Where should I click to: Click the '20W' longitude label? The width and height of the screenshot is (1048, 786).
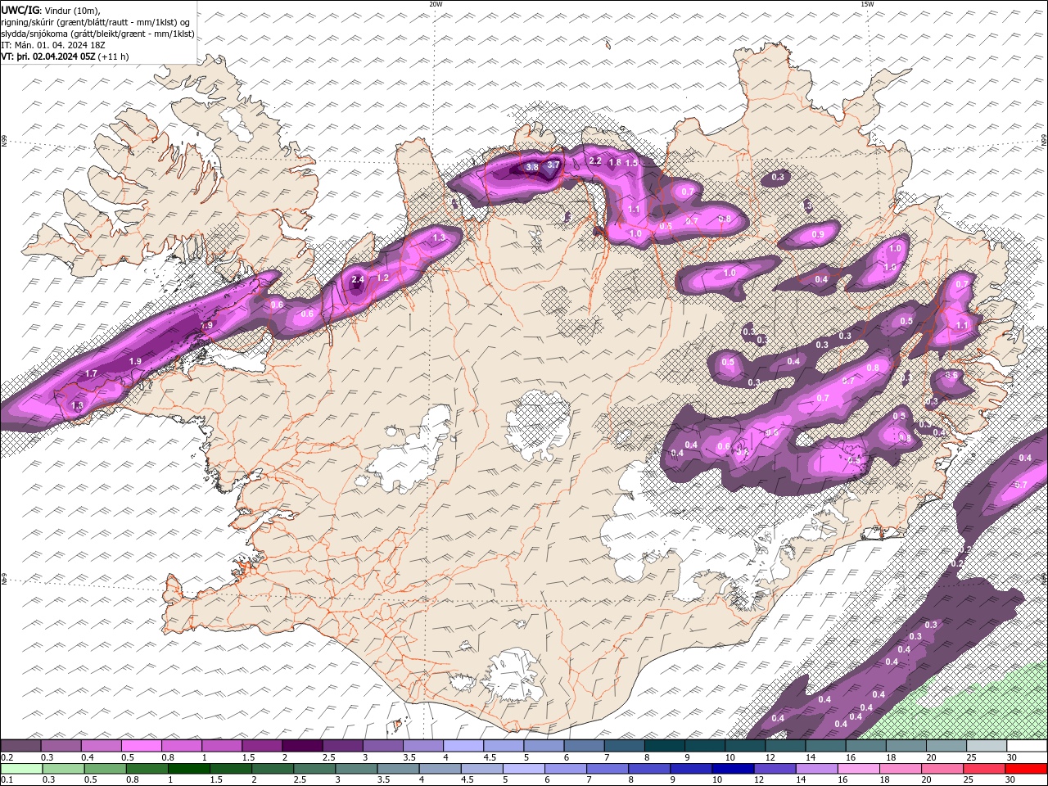coord(436,4)
